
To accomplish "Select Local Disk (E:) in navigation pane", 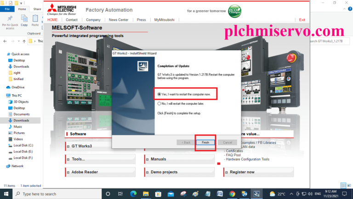I will pos(21,152).
